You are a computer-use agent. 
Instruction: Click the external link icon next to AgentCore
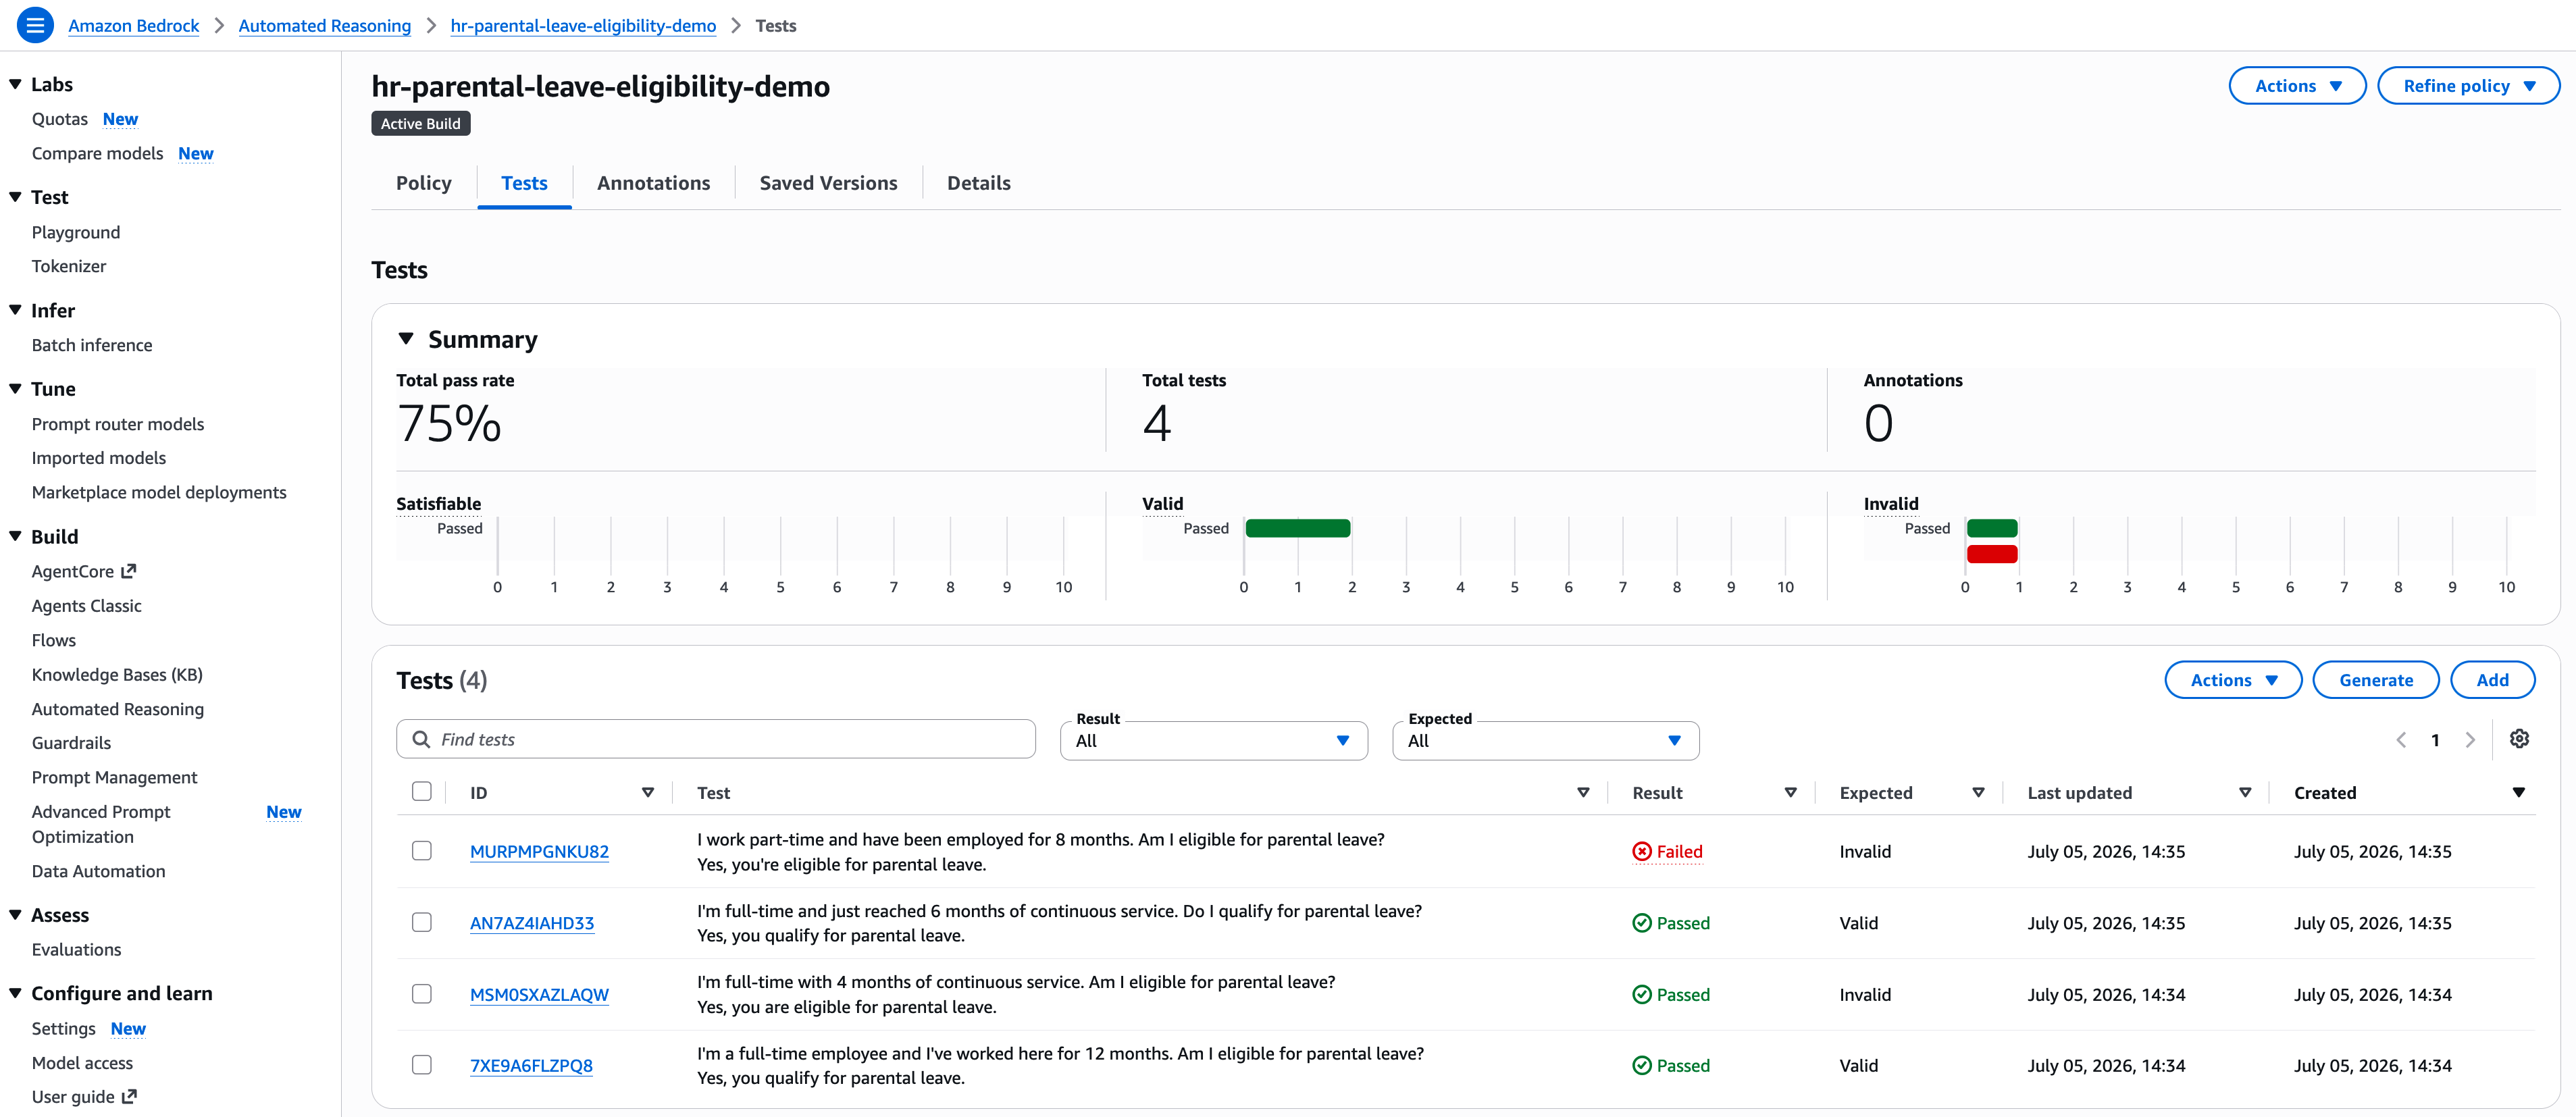point(129,571)
